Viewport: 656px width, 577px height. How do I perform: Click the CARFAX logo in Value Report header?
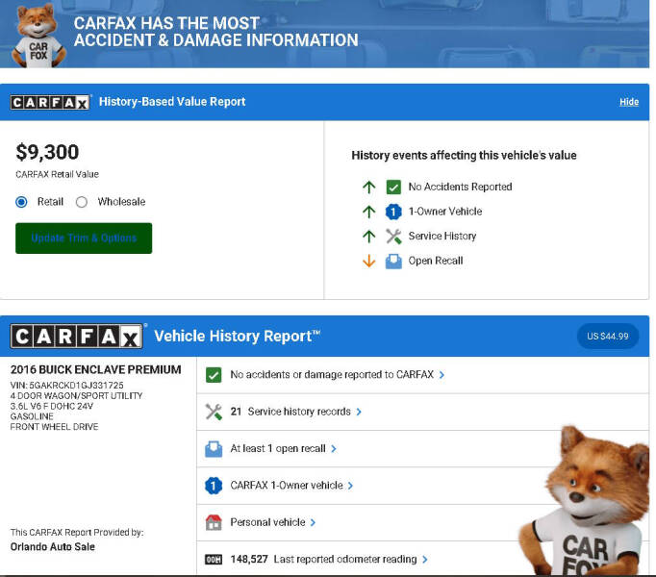coord(50,102)
